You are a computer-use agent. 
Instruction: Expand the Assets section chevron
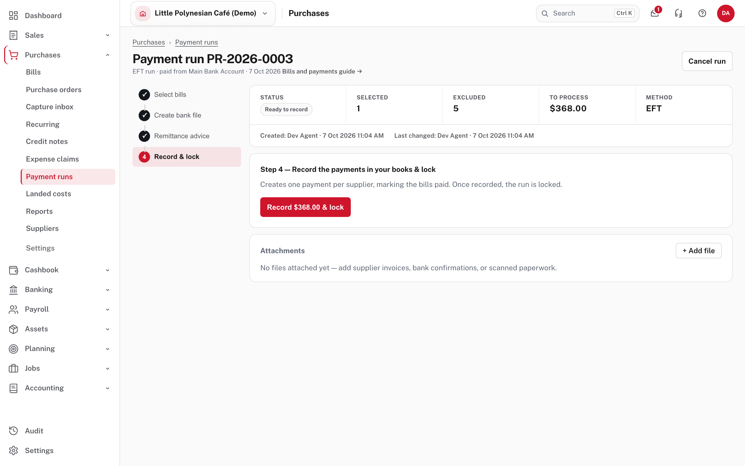pyautogui.click(x=107, y=329)
